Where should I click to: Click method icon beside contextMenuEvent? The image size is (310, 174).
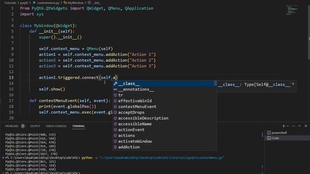click(x=115, y=107)
